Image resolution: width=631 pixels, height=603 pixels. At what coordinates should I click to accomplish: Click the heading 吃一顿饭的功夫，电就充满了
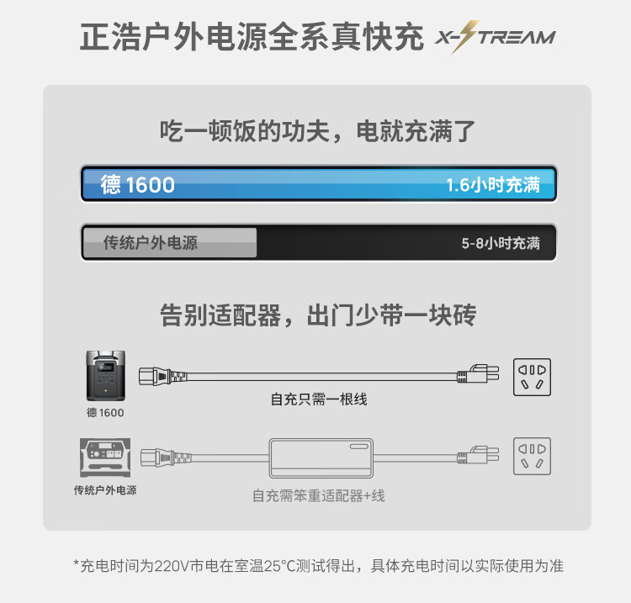click(x=317, y=131)
